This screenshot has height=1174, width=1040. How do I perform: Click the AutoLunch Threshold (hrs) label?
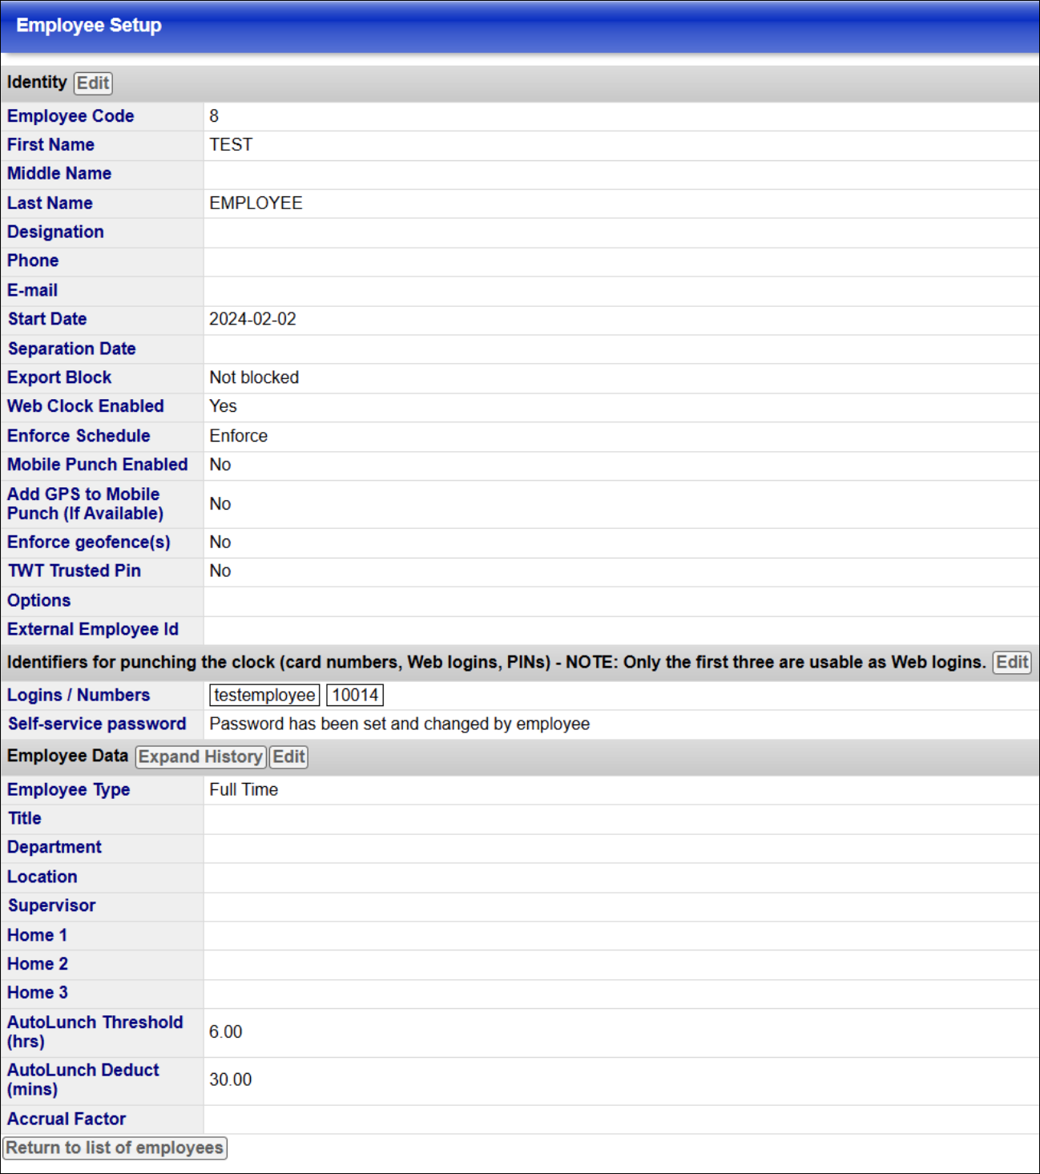pyautogui.click(x=95, y=1032)
